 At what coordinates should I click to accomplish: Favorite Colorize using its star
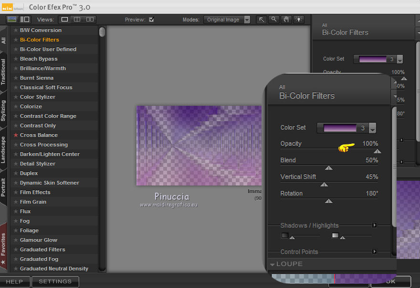(16, 106)
